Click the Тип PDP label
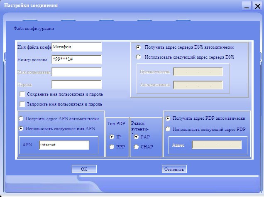The image size is (264, 197). (x=116, y=123)
